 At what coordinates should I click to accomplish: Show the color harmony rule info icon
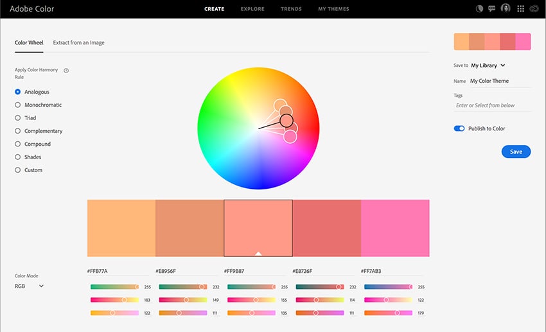pos(66,71)
